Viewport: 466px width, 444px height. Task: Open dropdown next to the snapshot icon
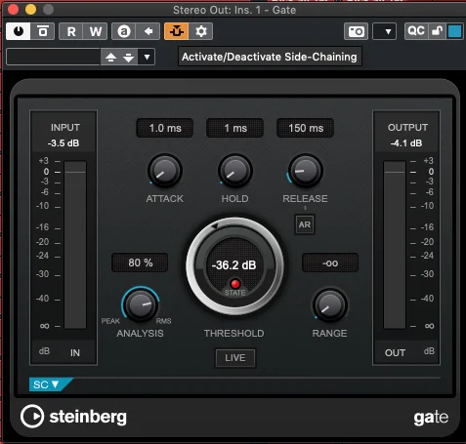pyautogui.click(x=384, y=31)
